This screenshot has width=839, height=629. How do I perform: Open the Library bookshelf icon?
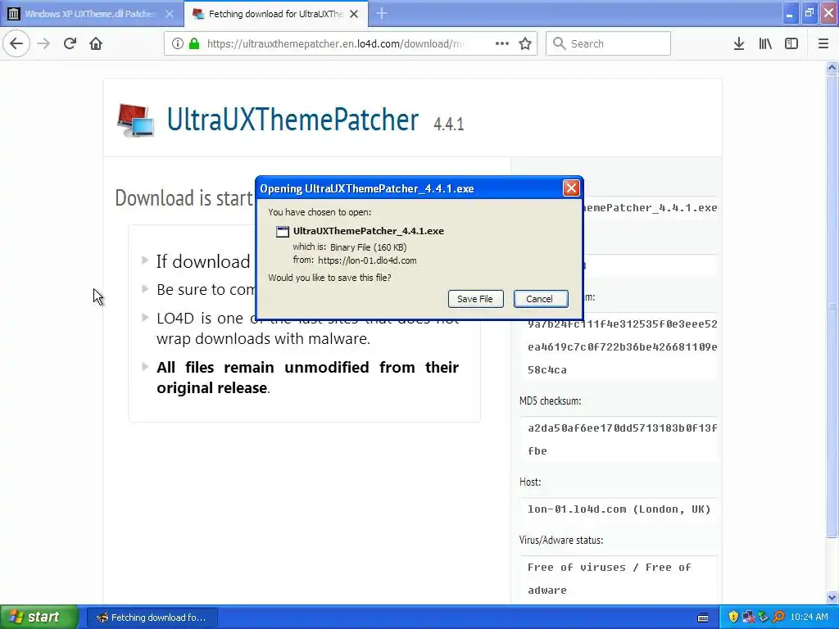765,43
